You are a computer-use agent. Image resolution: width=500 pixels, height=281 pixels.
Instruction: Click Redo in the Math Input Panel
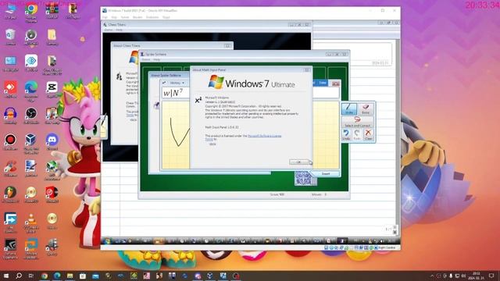pyautogui.click(x=357, y=135)
